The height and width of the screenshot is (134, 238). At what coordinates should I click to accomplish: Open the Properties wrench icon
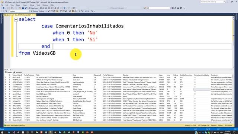click(x=175, y=8)
